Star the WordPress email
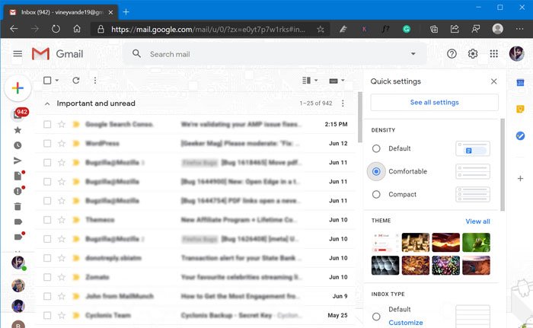Screen dimensions: 533x328 tap(62, 143)
